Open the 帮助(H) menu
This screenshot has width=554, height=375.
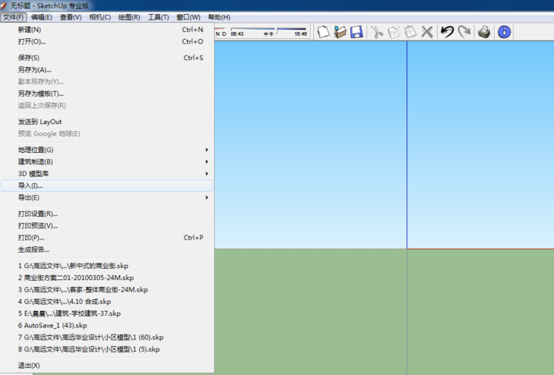[219, 17]
